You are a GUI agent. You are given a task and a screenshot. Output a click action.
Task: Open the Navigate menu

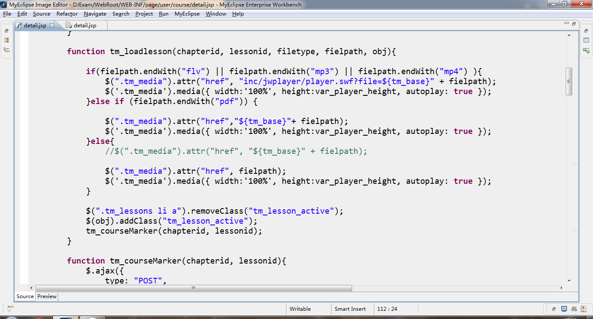(x=95, y=14)
